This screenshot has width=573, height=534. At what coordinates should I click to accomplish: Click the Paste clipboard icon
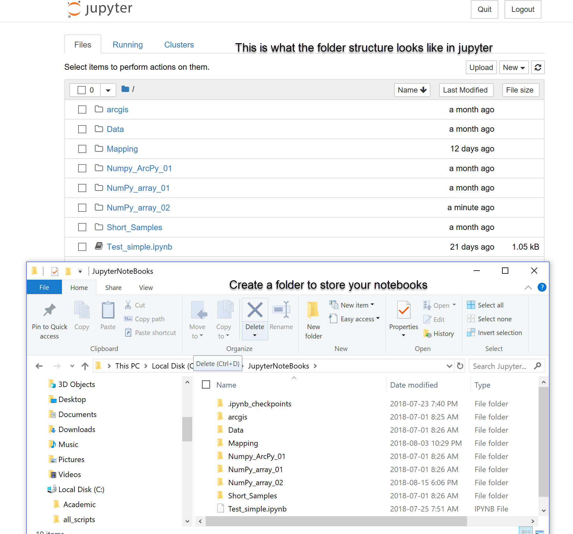pos(108,310)
